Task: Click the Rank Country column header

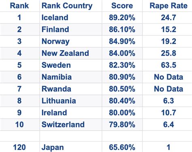Action: pos(71,6)
